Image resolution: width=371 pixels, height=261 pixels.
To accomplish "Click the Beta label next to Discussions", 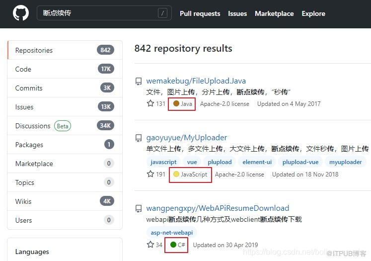I will coord(63,126).
